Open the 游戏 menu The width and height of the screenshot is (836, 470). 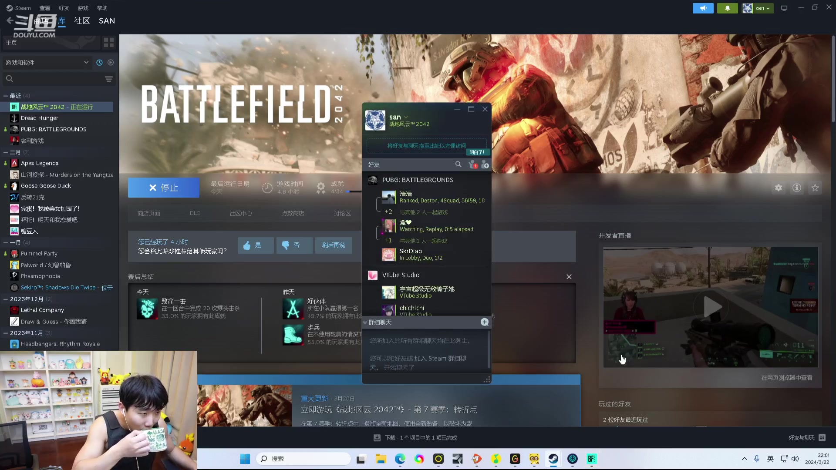[83, 8]
